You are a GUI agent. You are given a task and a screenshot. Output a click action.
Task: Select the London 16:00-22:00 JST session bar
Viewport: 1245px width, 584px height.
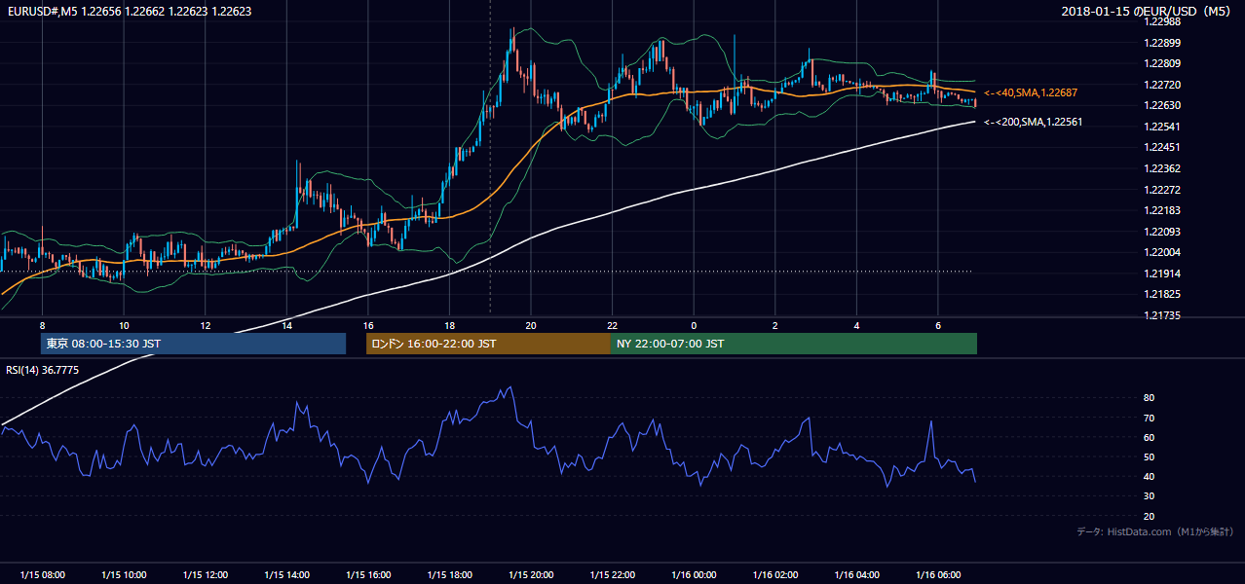[x=488, y=344]
